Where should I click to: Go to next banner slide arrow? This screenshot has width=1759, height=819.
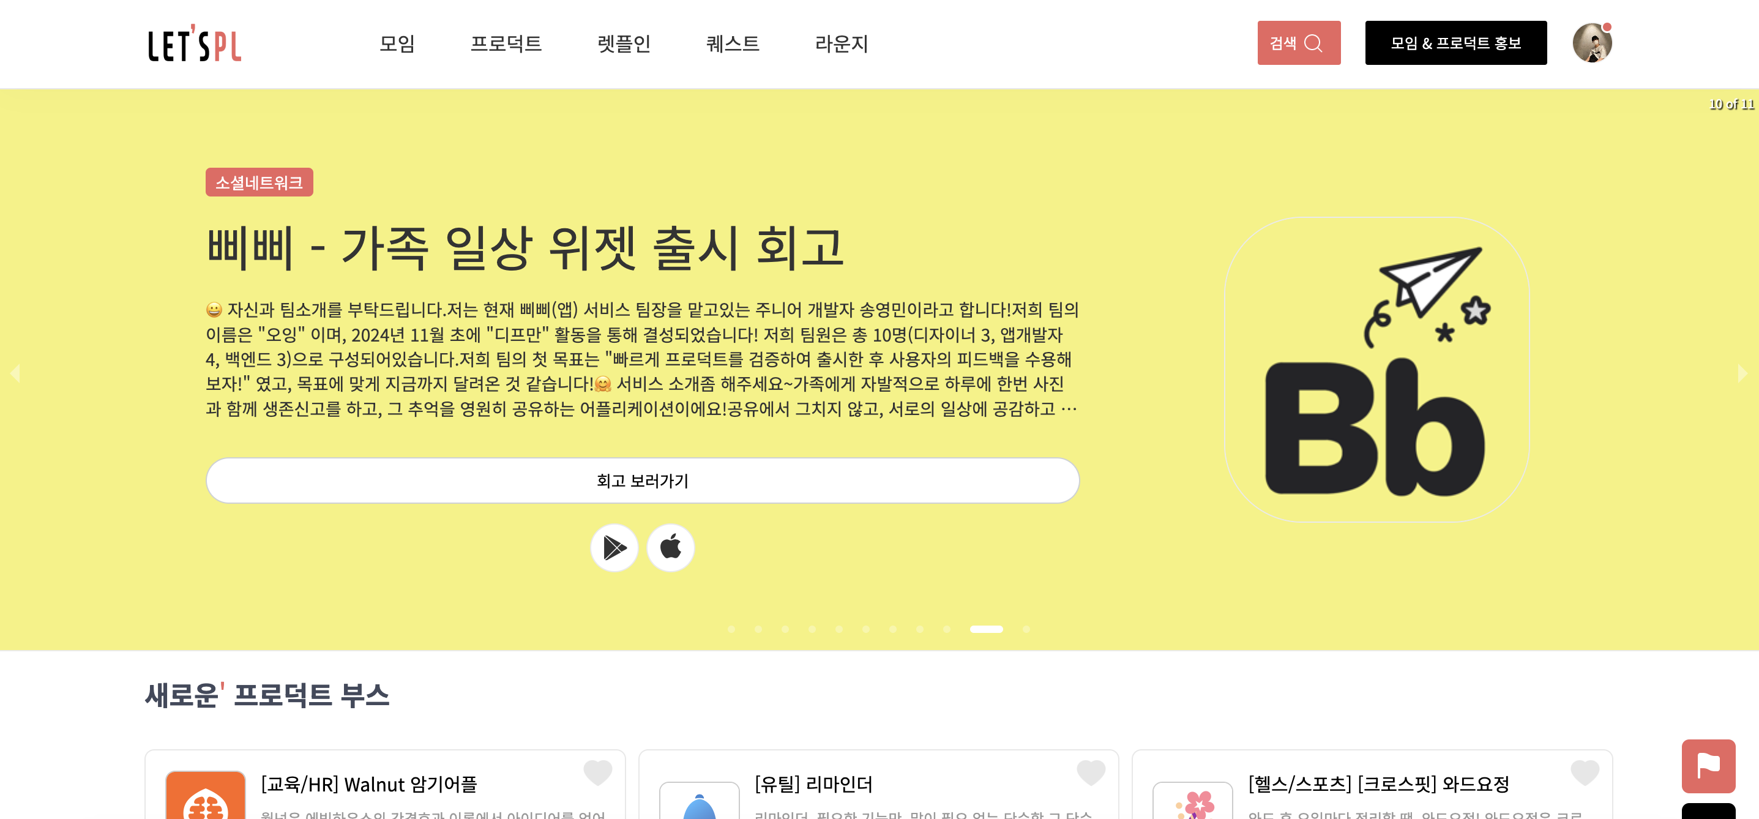pos(1742,373)
